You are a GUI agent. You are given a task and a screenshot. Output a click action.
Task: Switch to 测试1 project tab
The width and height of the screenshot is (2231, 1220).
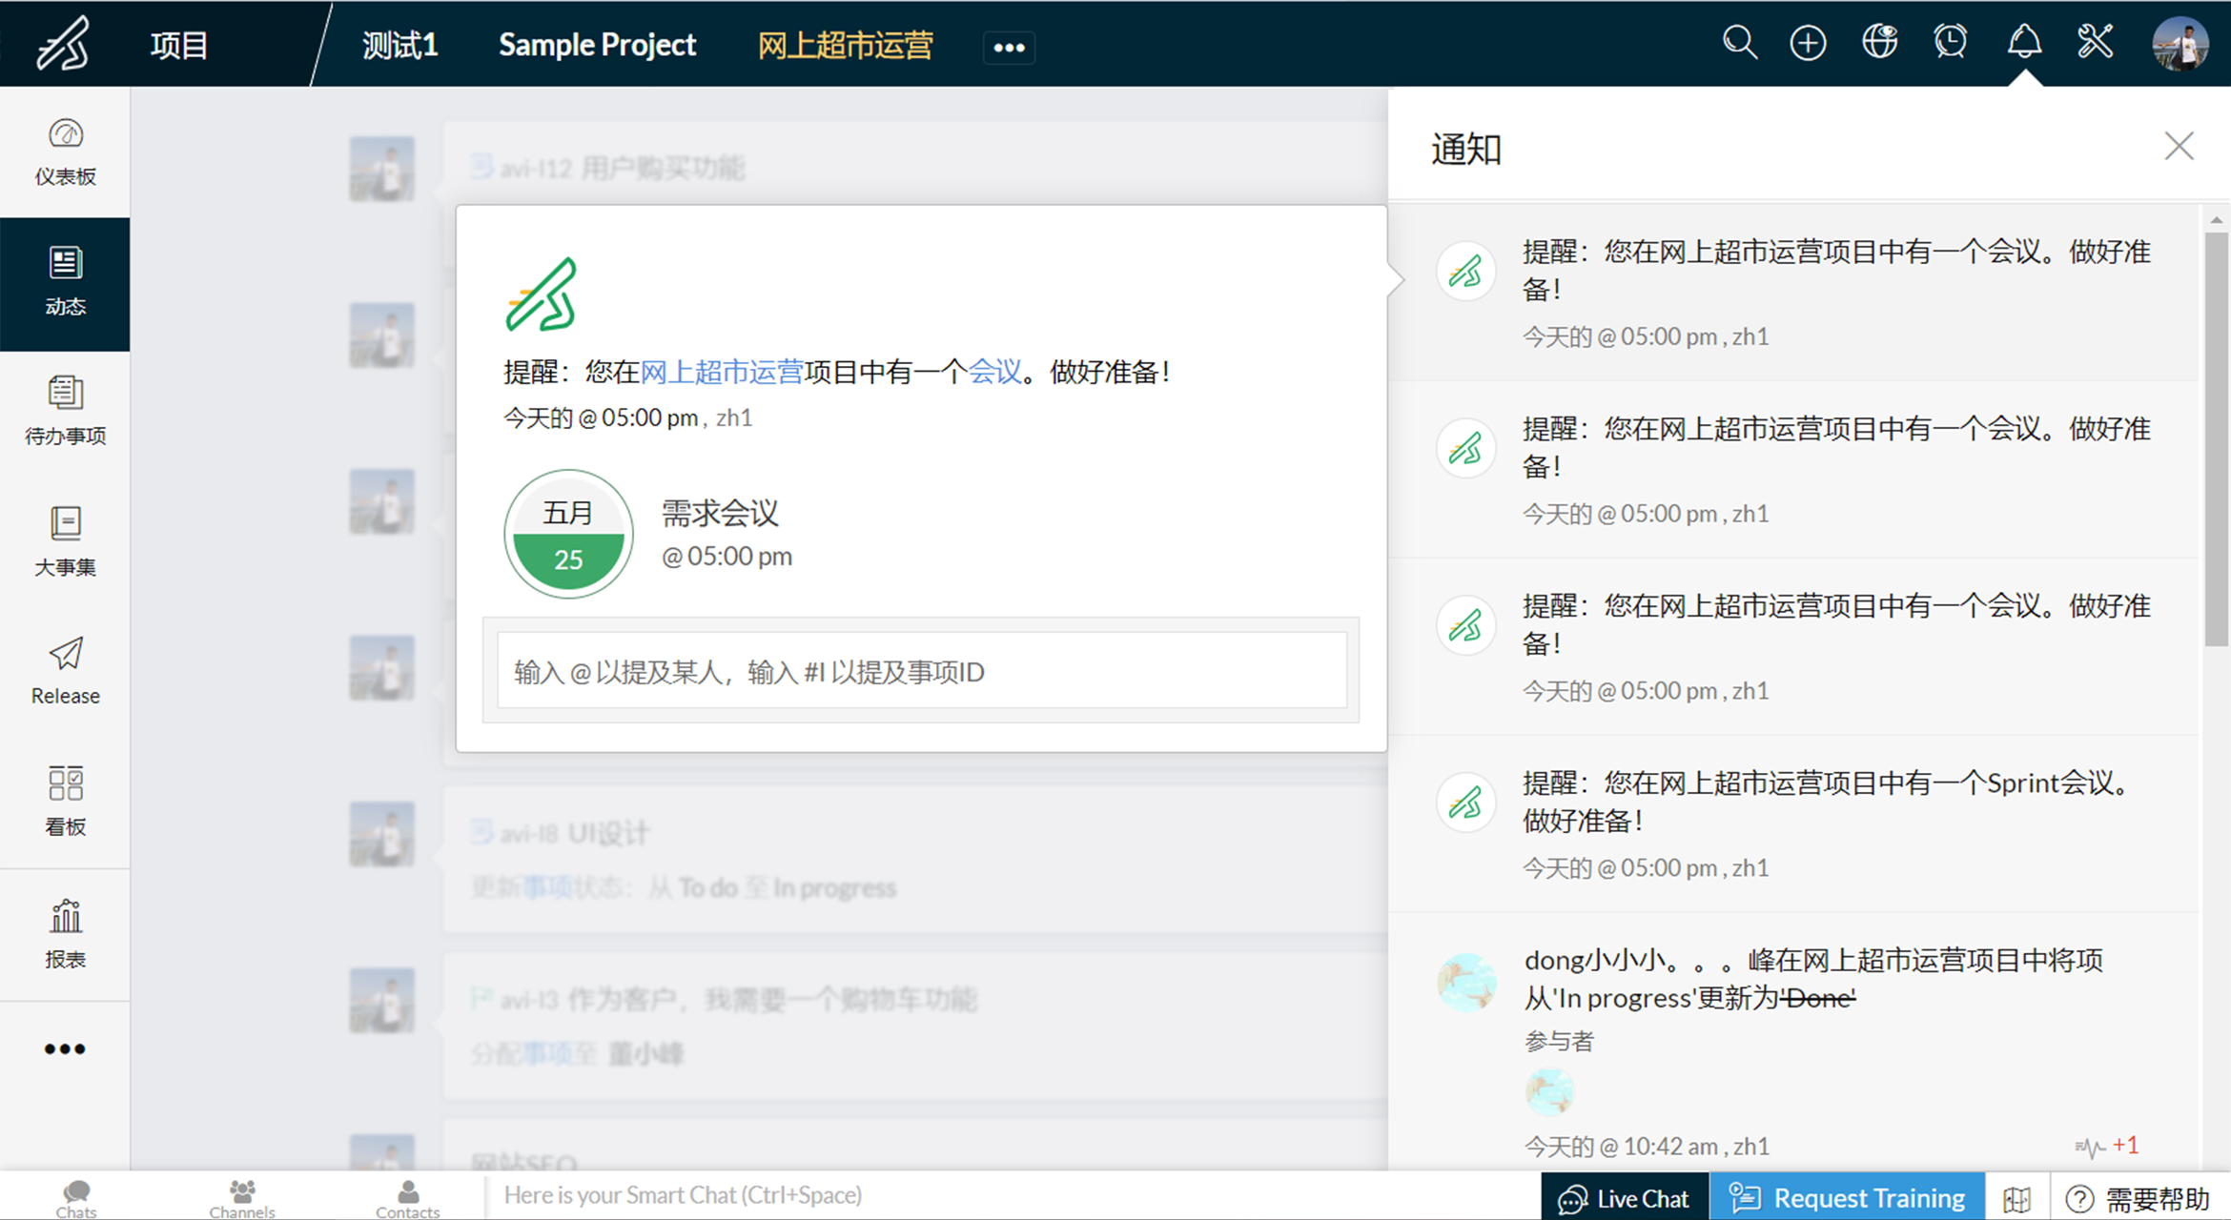[x=399, y=45]
